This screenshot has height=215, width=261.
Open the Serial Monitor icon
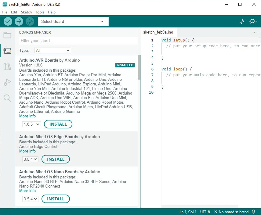point(253,21)
